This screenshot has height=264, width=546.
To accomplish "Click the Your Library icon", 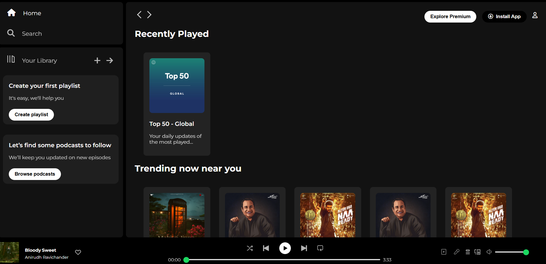I will pyautogui.click(x=11, y=59).
